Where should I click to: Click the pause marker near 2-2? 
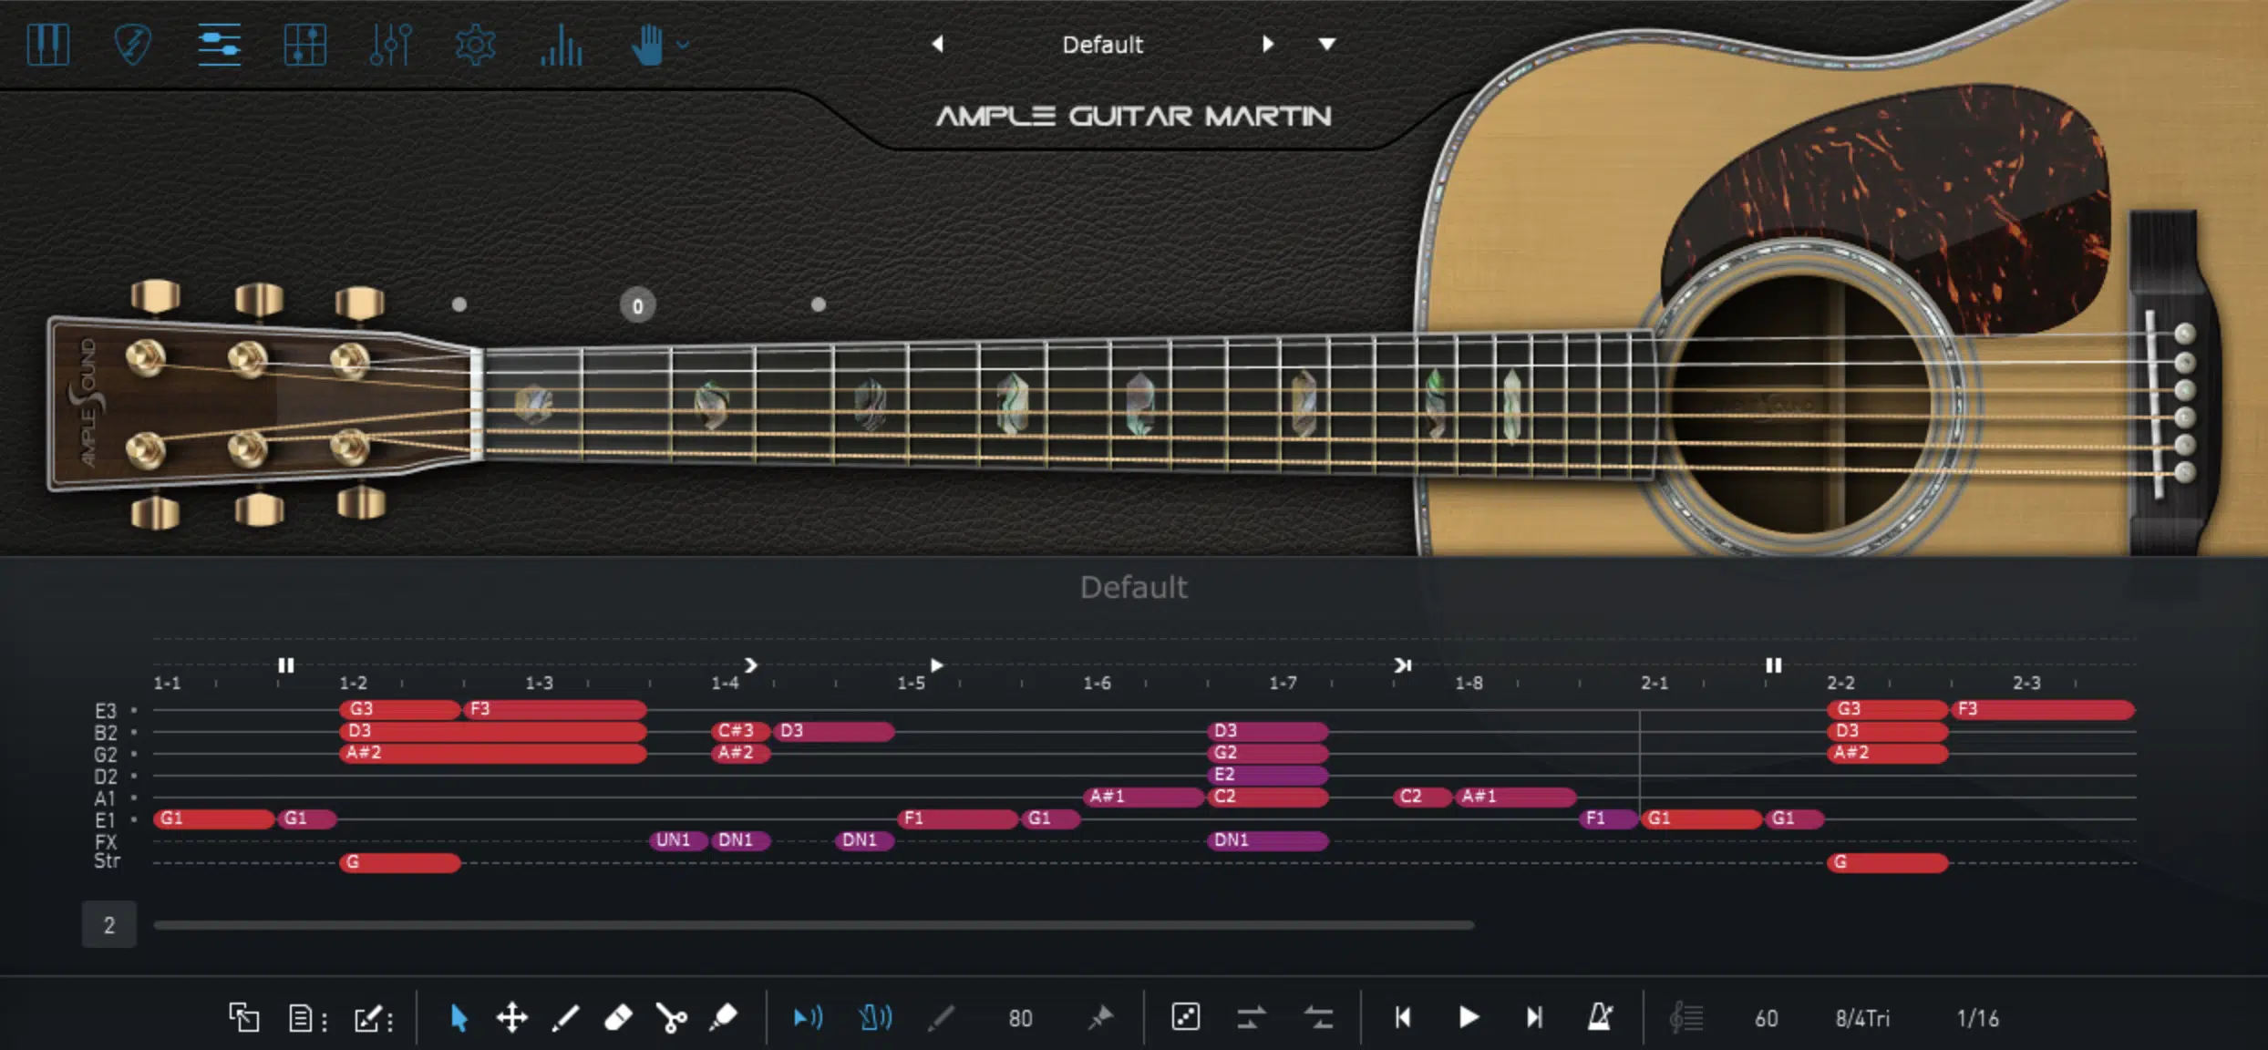(x=1773, y=665)
